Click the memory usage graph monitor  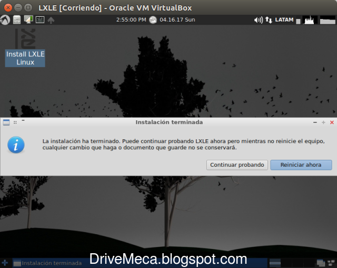pyautogui.click(x=328, y=20)
